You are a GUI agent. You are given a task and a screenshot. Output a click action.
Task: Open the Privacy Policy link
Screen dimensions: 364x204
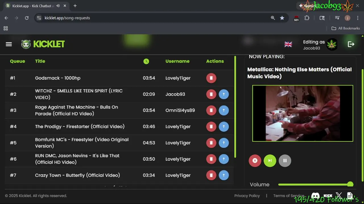pyautogui.click(x=247, y=196)
